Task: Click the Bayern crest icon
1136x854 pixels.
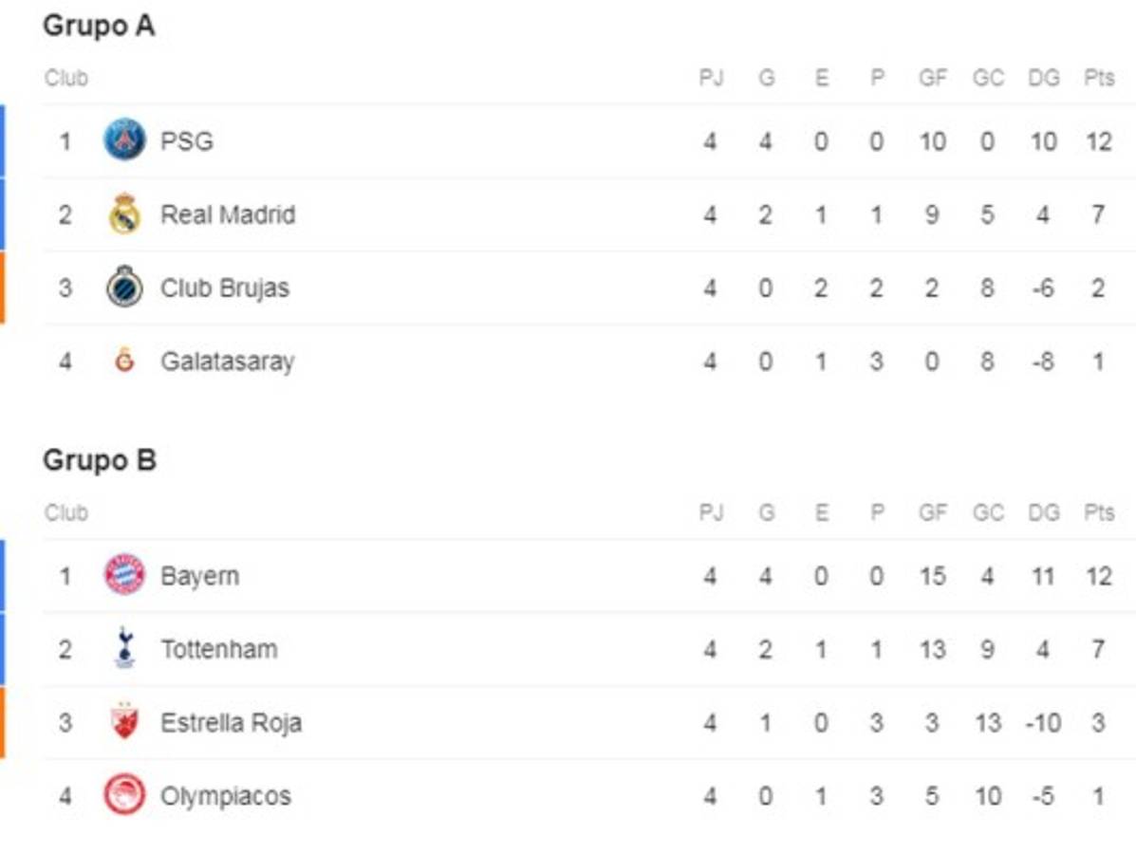Action: point(124,575)
